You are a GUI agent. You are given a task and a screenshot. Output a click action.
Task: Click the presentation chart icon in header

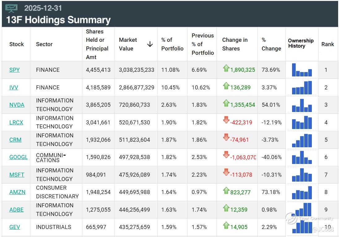coord(11,8)
